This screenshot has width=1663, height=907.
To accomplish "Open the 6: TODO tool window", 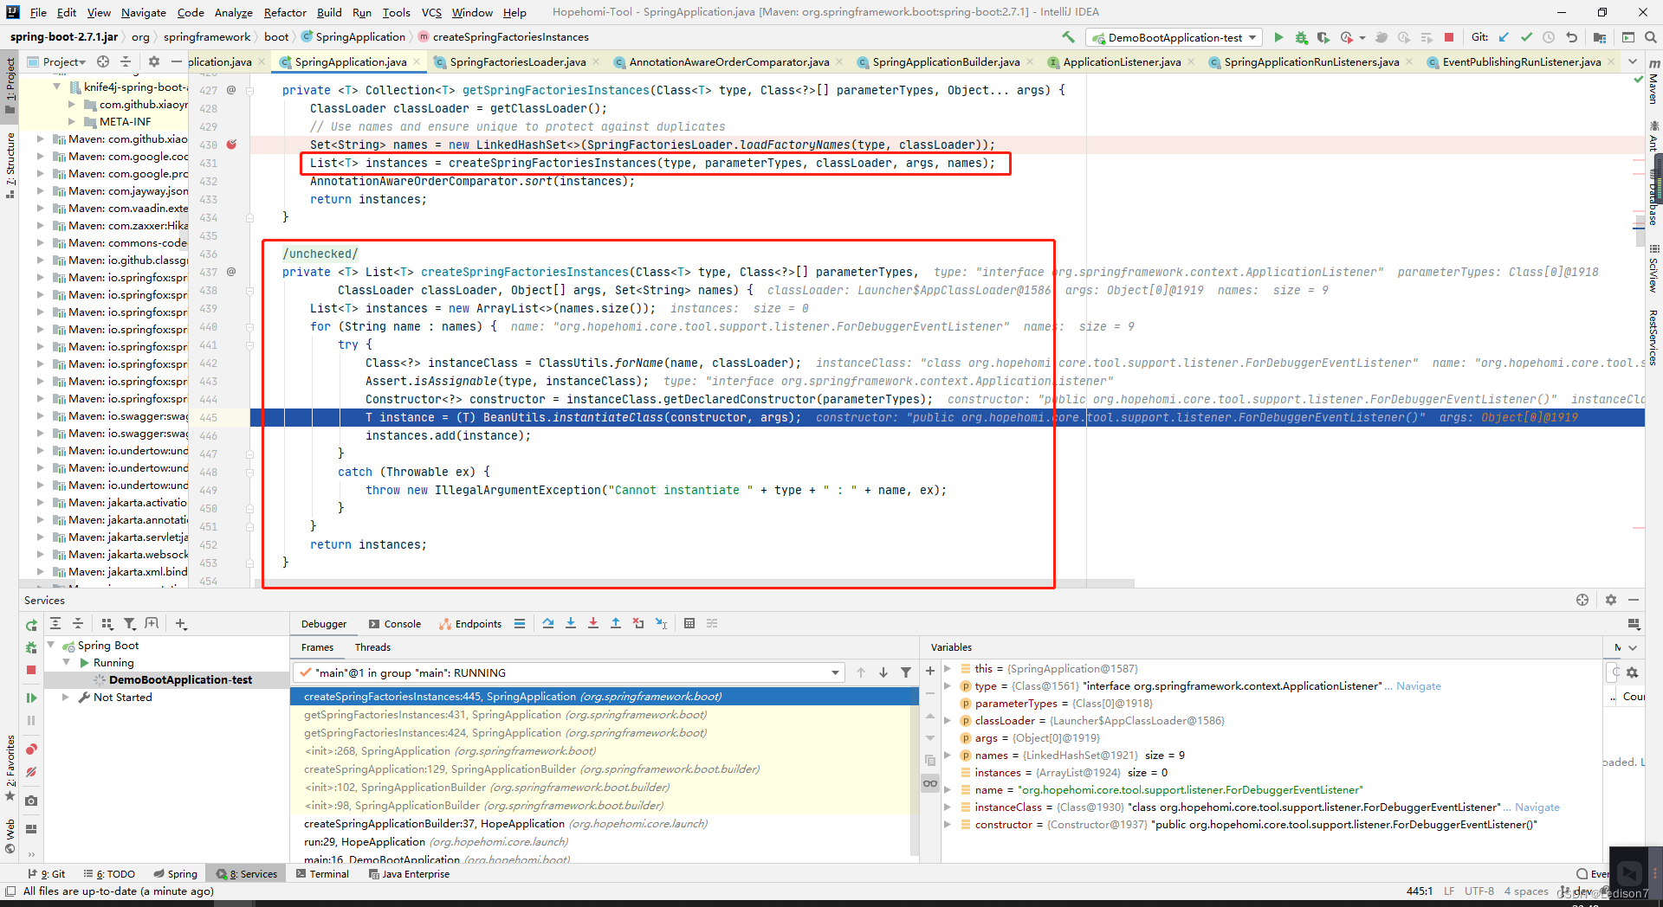I will tap(109, 873).
